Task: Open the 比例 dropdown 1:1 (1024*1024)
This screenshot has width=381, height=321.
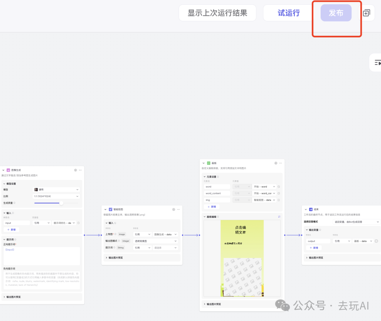Action: [56, 196]
